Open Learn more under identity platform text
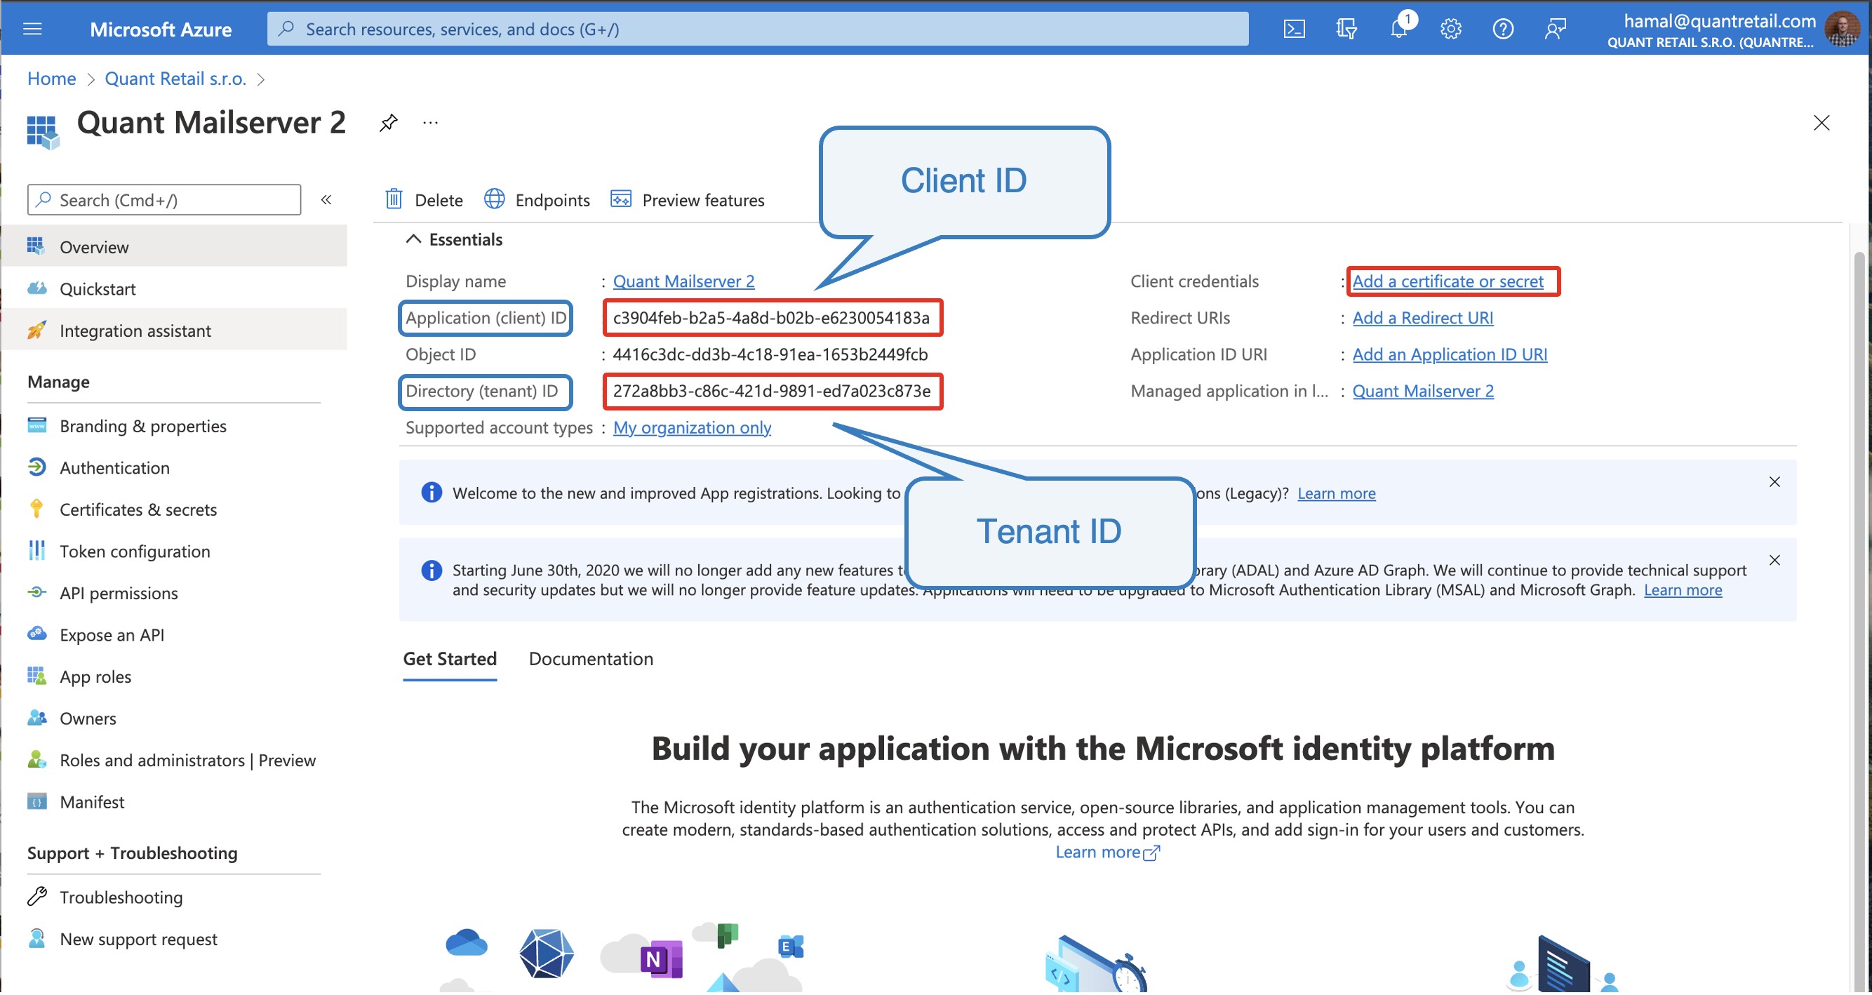1872x995 pixels. [x=1106, y=853]
